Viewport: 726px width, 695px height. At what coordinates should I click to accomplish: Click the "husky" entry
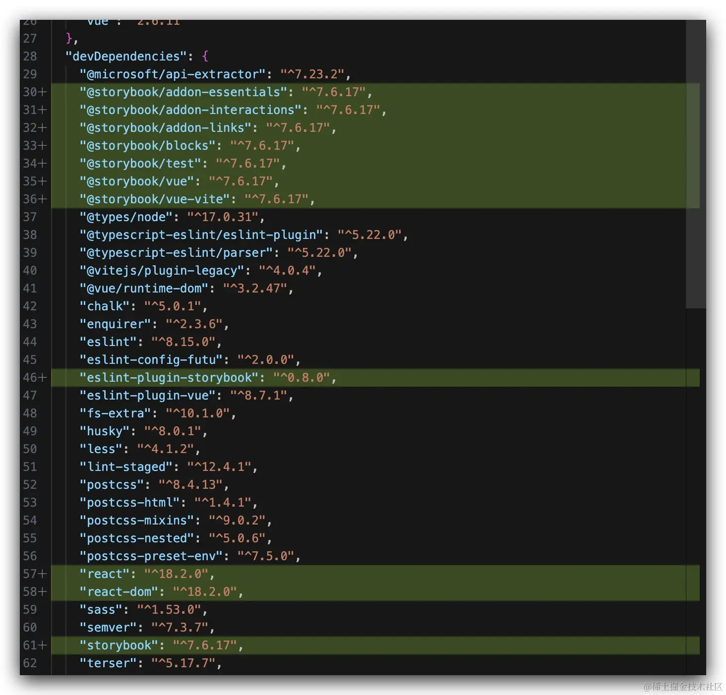[x=143, y=431]
